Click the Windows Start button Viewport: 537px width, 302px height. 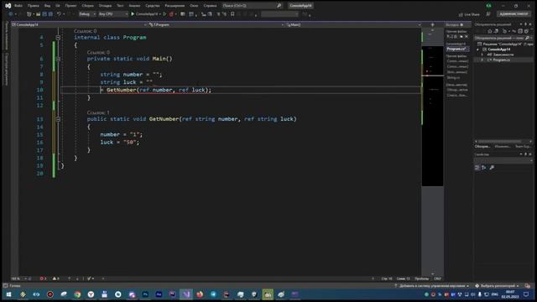click(x=8, y=294)
